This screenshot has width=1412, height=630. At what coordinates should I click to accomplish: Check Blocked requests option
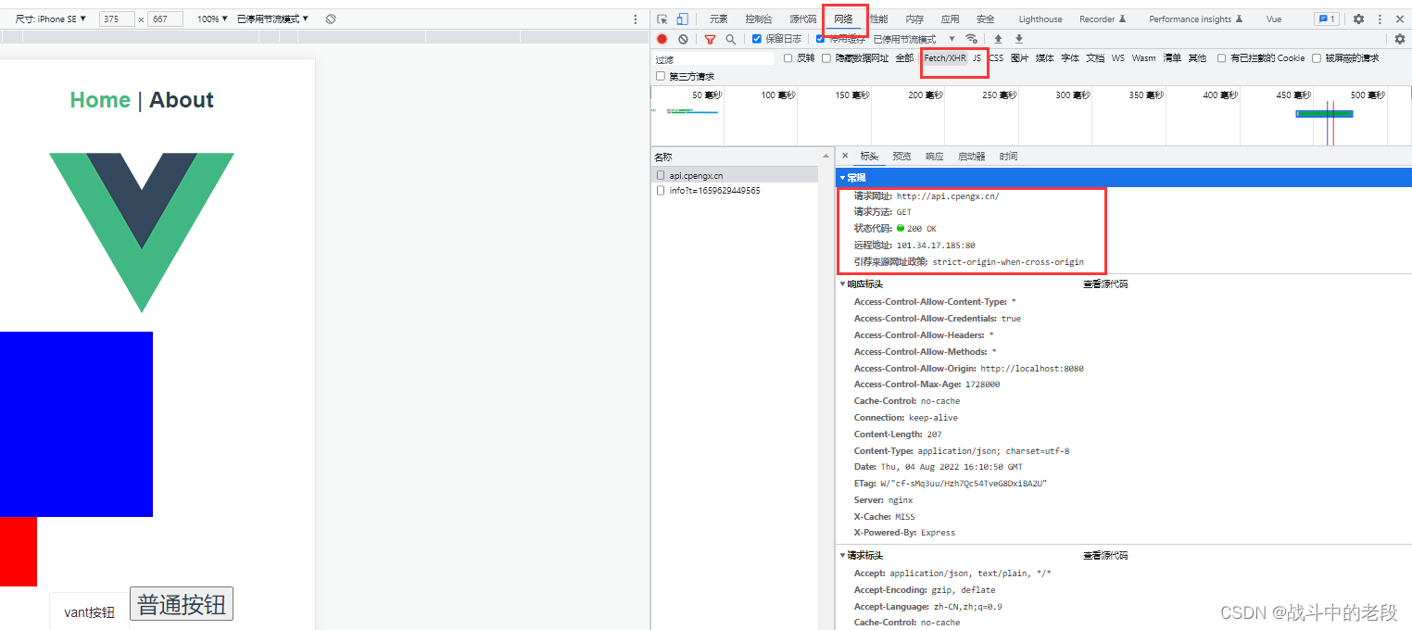[1316, 58]
